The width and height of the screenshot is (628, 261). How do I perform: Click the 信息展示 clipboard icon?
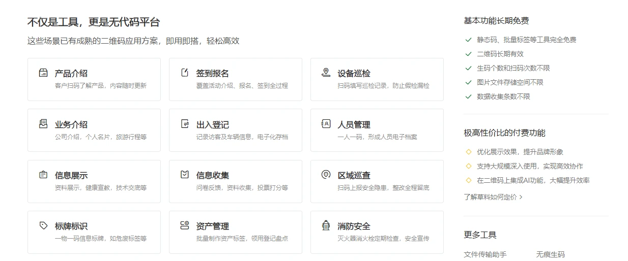coord(43,175)
